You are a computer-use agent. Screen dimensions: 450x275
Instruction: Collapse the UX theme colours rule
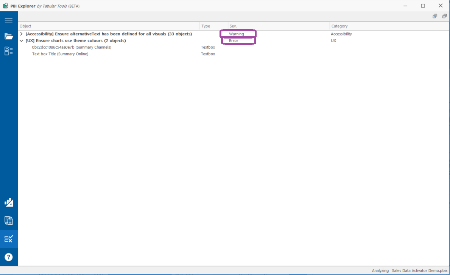pyautogui.click(x=21, y=40)
